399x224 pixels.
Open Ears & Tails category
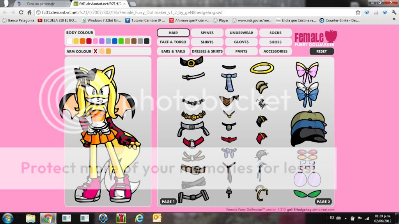pos(173,51)
